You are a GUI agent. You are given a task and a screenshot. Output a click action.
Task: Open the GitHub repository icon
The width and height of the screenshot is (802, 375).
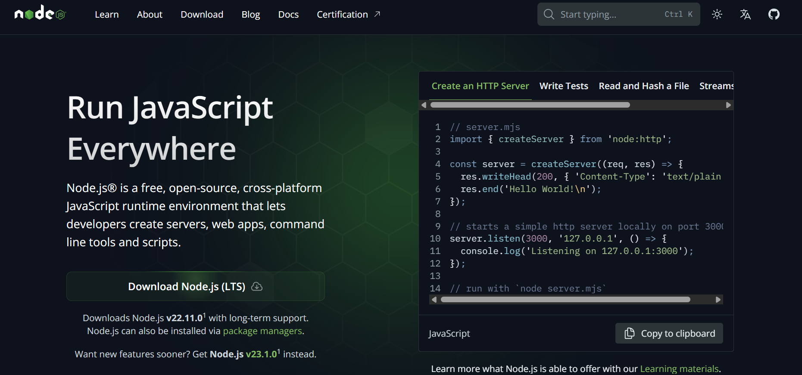[774, 14]
